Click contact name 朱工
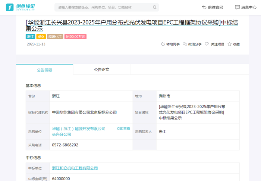 [163, 132]
